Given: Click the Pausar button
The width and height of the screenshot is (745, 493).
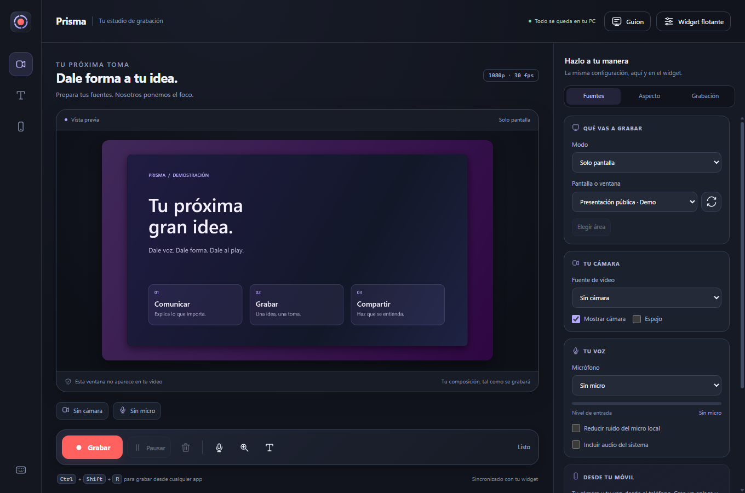Looking at the screenshot, I should tap(150, 448).
